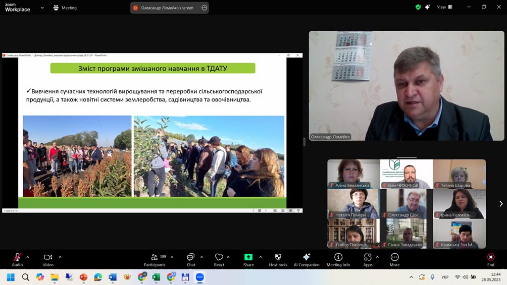Select Ганна Завадських video tile
The image size is (507, 285).
pos(407,234)
